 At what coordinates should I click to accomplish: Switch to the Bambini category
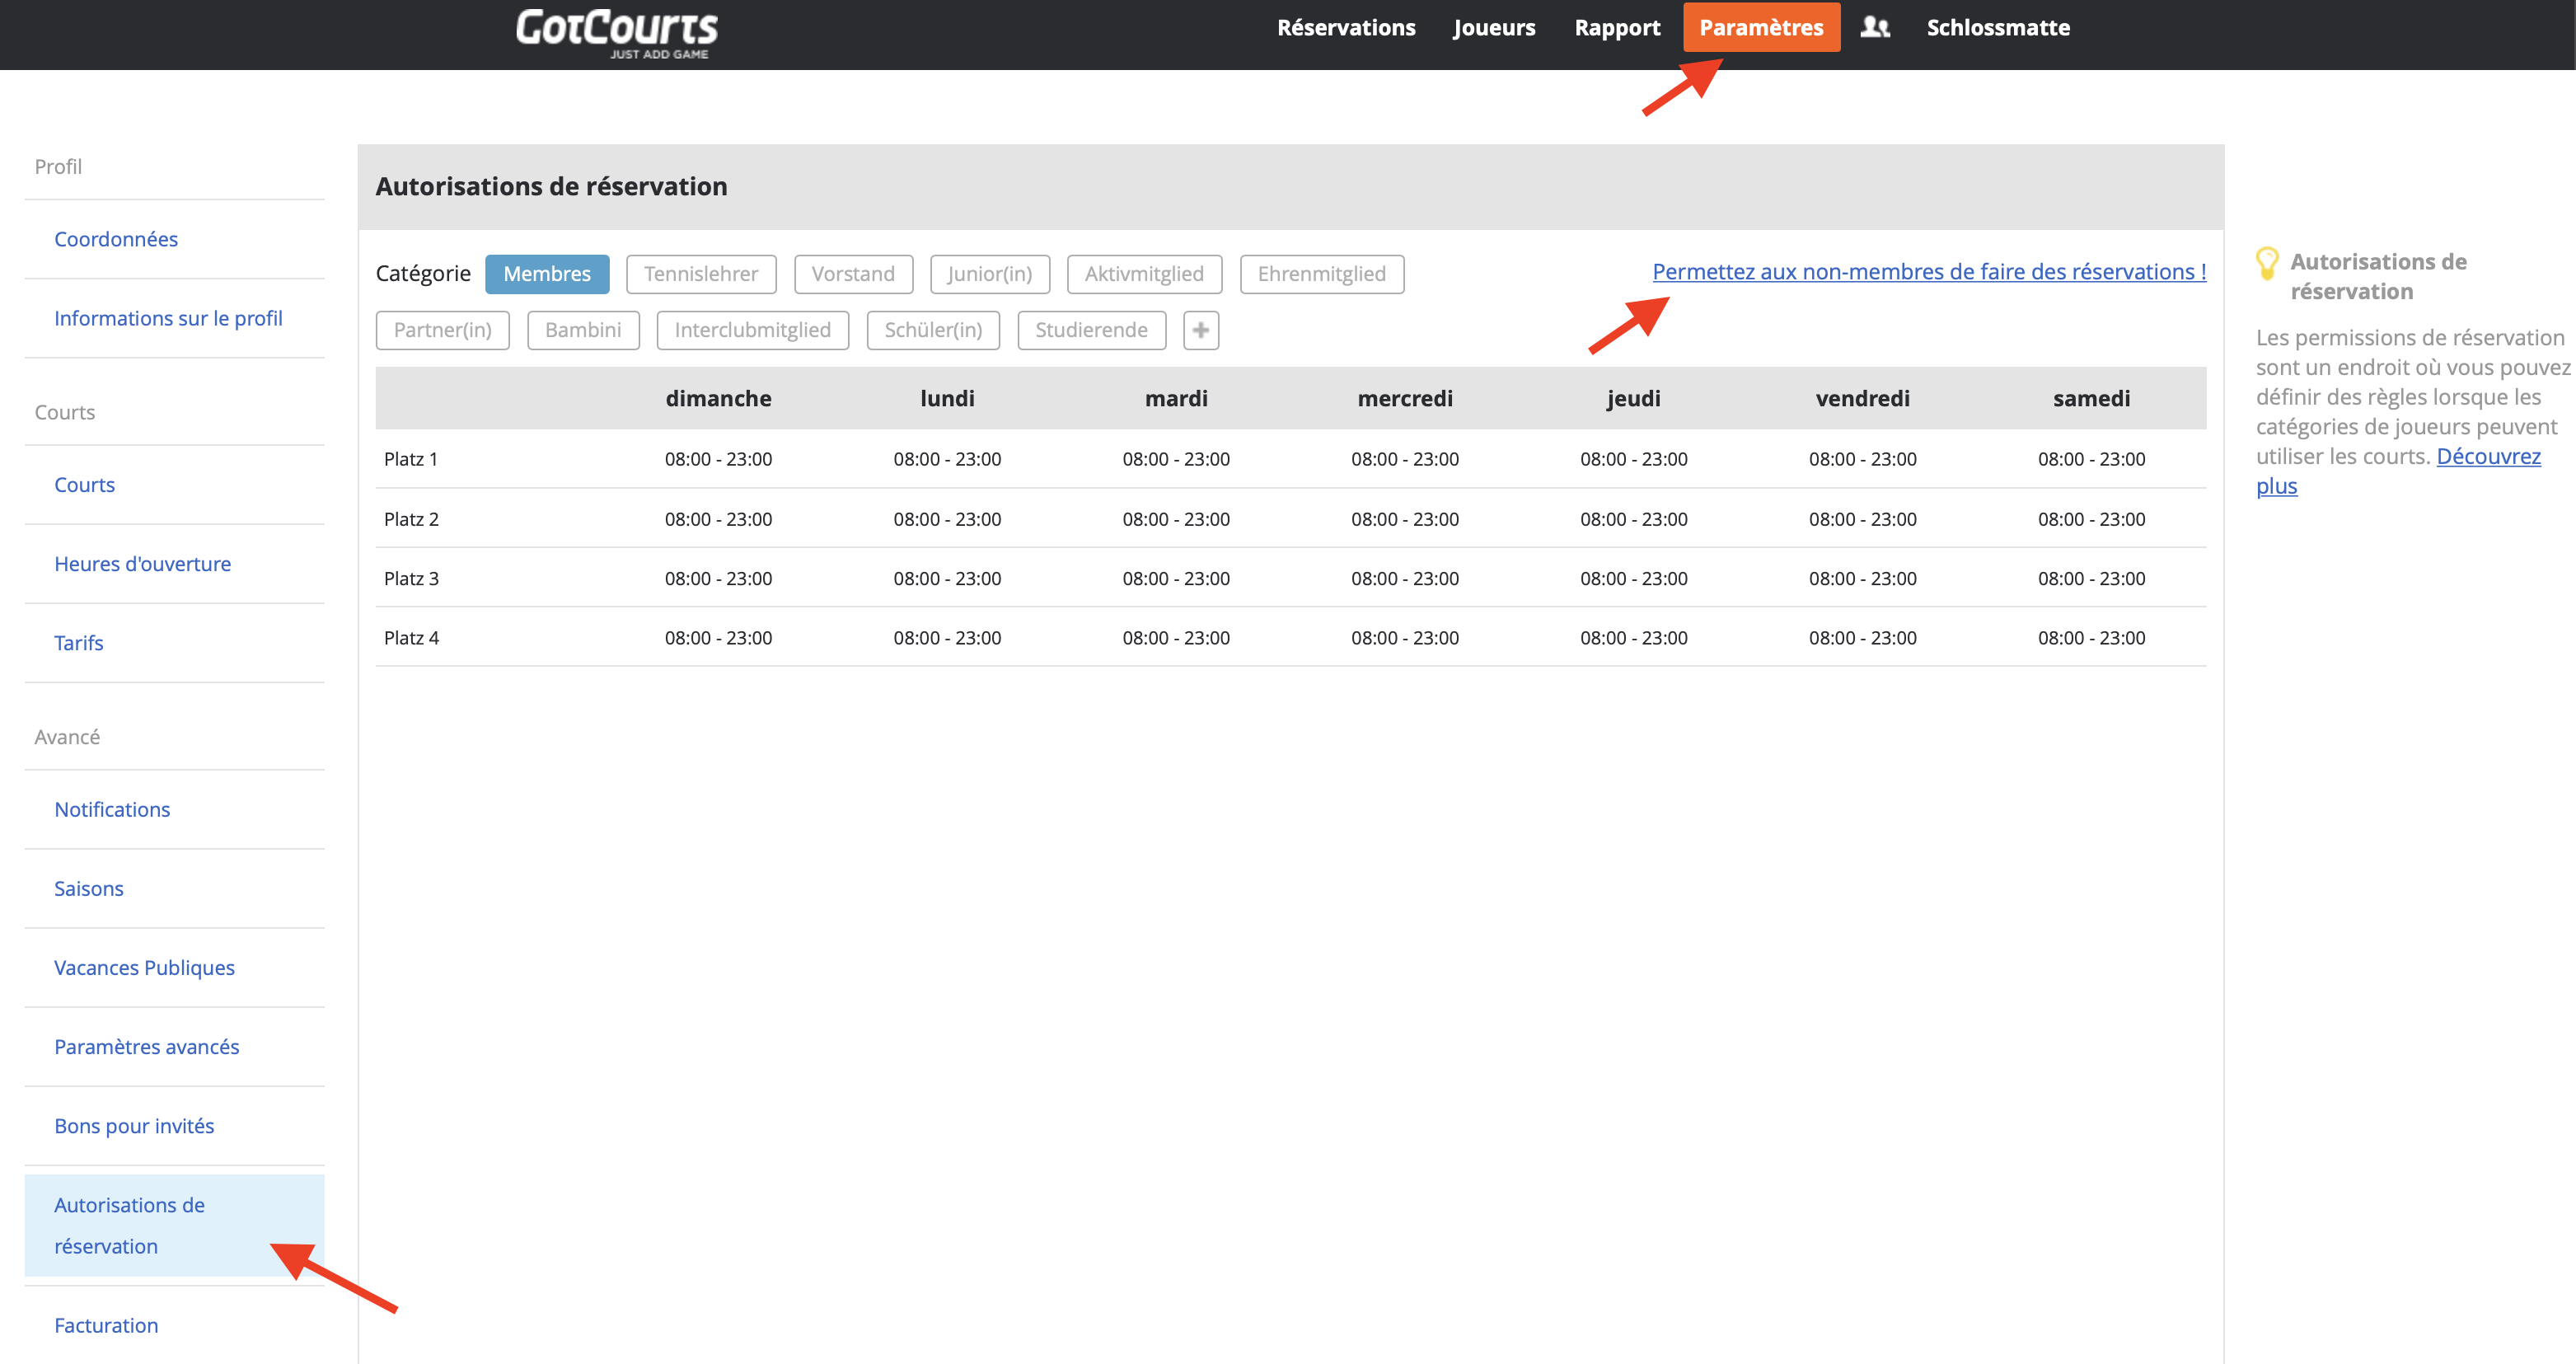(x=583, y=330)
